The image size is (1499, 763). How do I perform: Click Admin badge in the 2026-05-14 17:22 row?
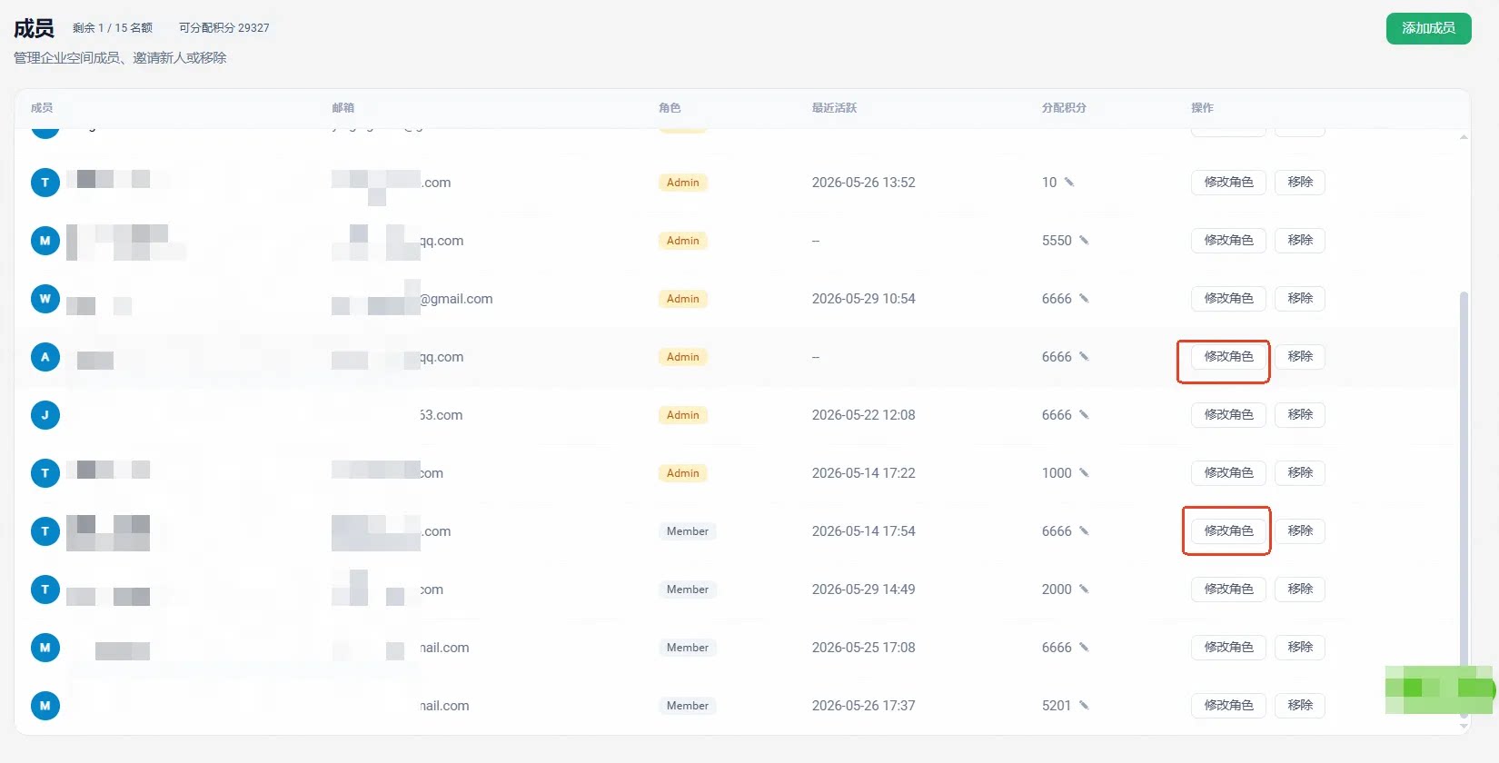683,473
